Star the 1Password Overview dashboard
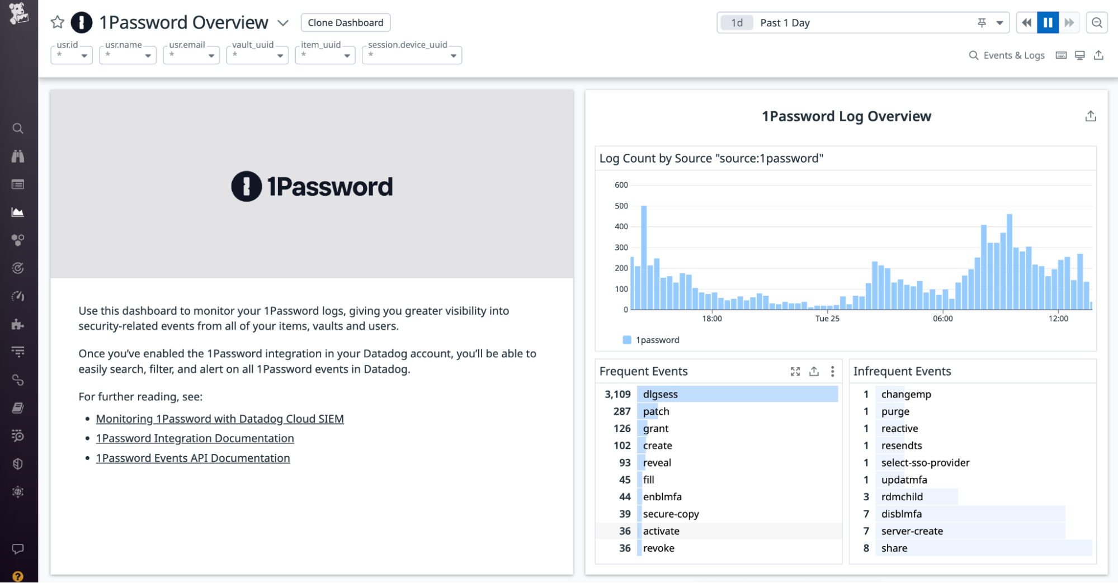The image size is (1118, 583). (57, 22)
